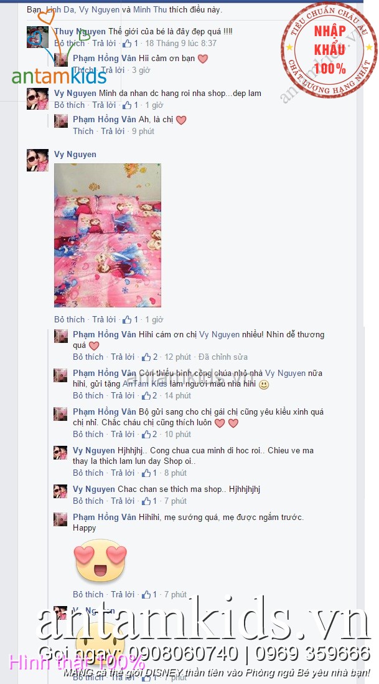Screen dimensions: 379x684
Task: Click Phạm Hồng Vân's avatar beside 'Ah, là chị'
Action: coord(61,121)
